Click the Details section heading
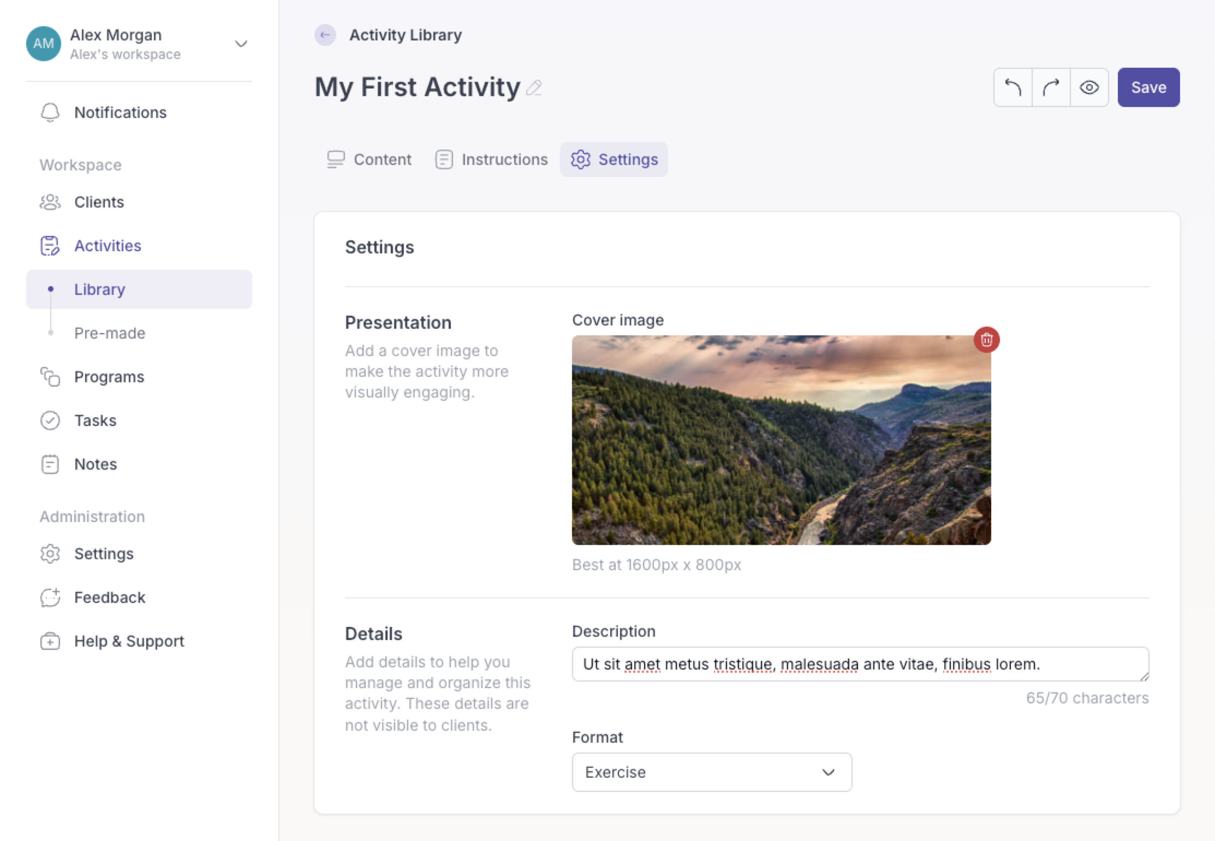 [374, 633]
